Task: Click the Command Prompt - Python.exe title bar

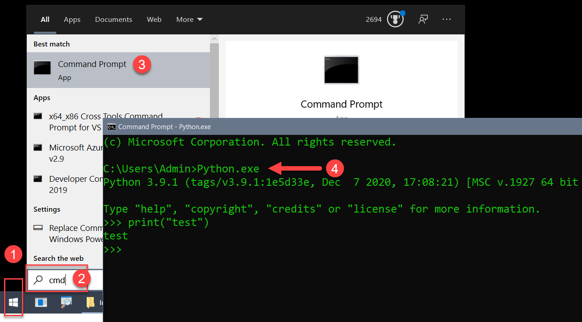Action: 343,127
